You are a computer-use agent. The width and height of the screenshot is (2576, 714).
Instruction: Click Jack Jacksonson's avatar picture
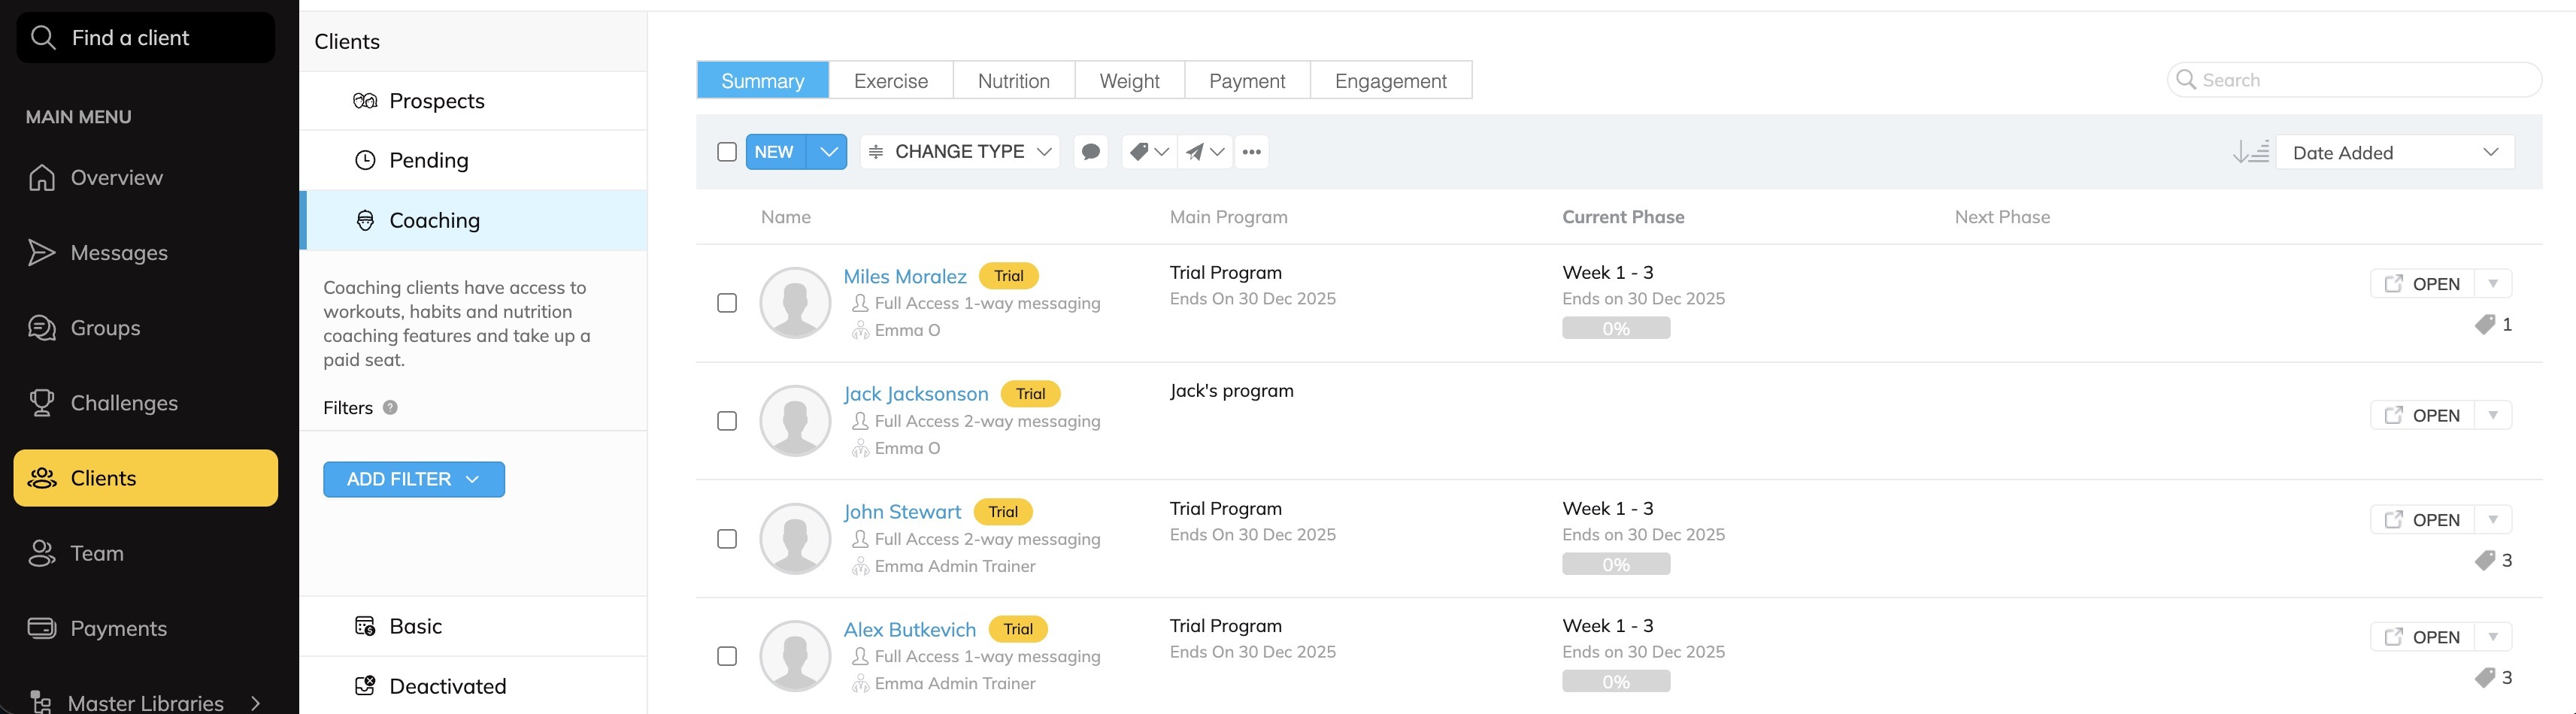[795, 421]
